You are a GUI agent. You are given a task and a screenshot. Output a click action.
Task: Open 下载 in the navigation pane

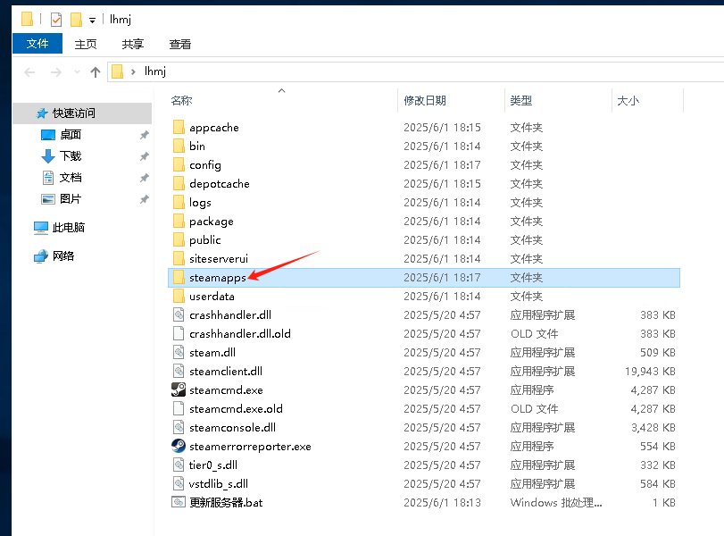71,156
